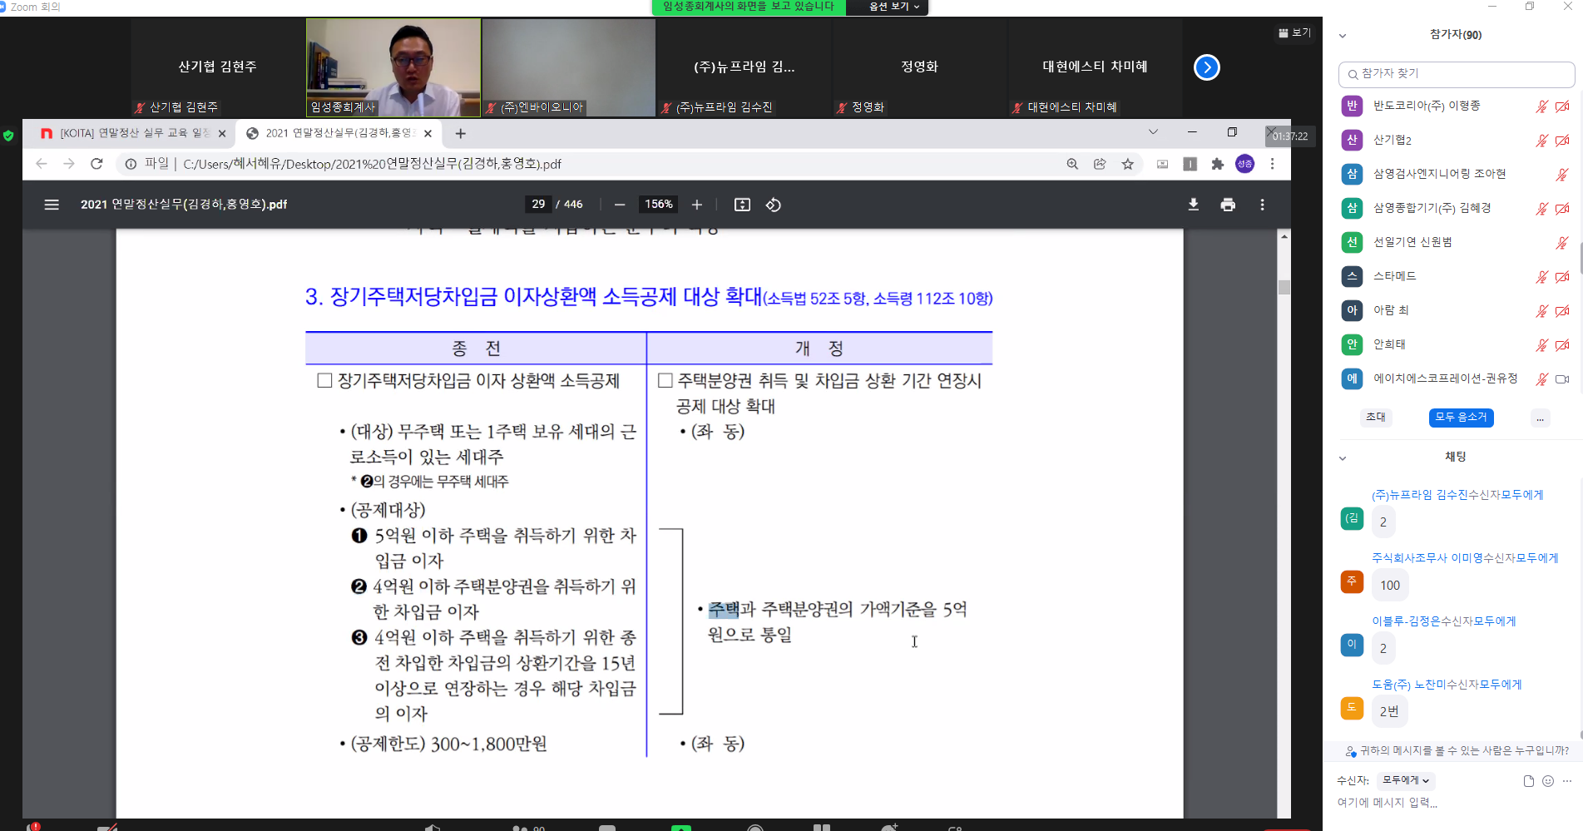This screenshot has height=831, width=1583.
Task: Share this page from address bar
Action: [1100, 164]
